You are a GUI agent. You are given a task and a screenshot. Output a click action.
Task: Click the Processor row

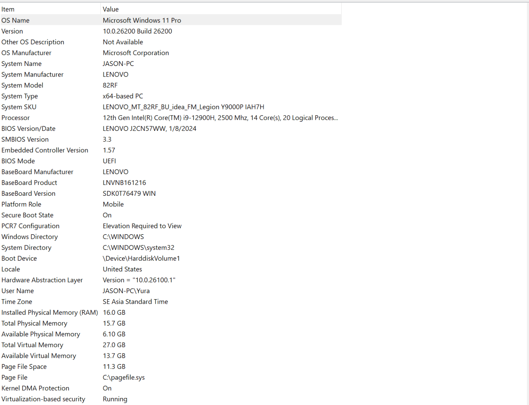(x=16, y=118)
